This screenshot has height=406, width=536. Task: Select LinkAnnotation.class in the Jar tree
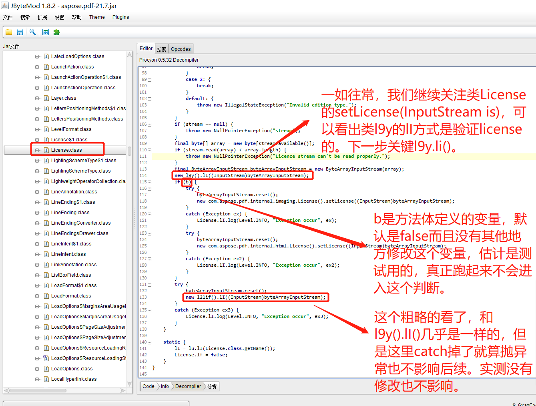point(74,265)
